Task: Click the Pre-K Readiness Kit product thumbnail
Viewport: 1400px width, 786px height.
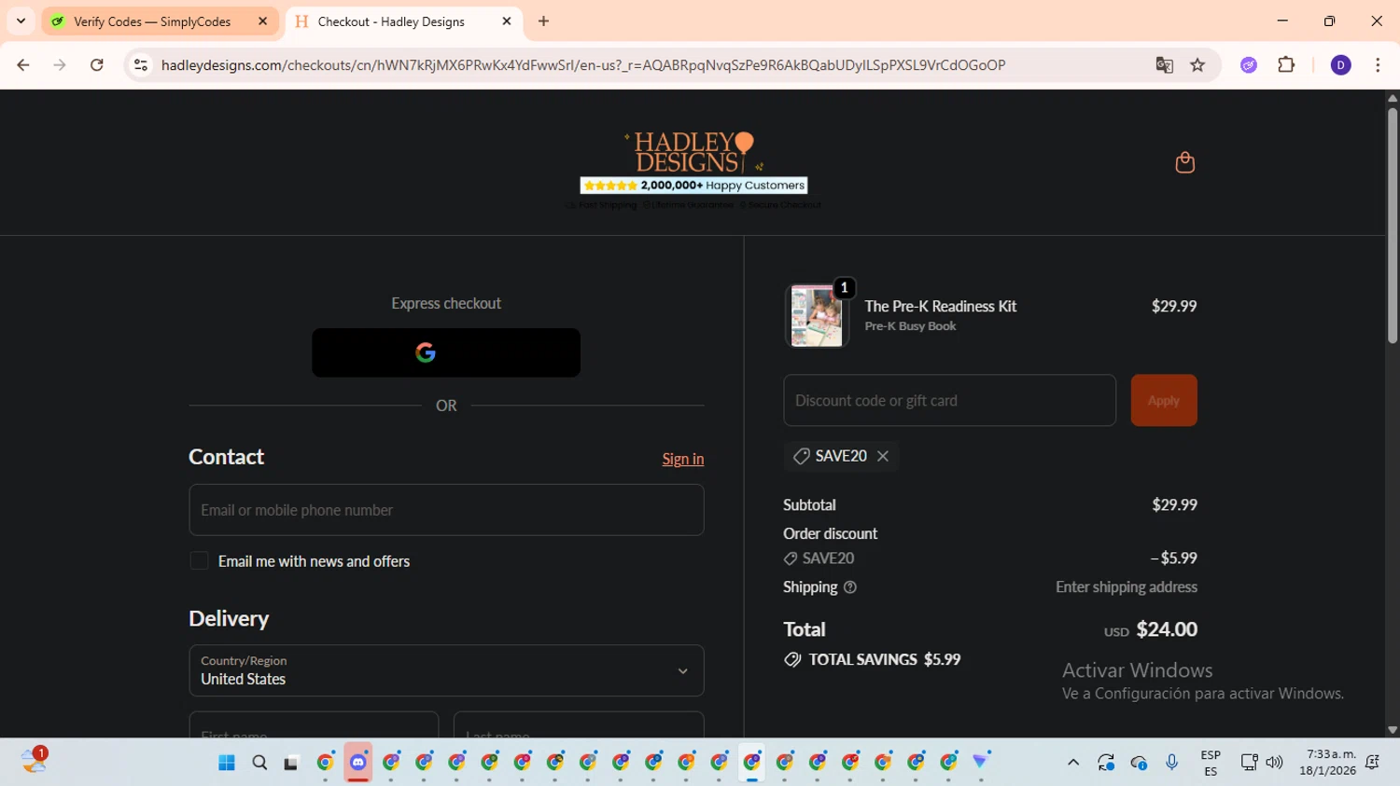Action: 817,316
